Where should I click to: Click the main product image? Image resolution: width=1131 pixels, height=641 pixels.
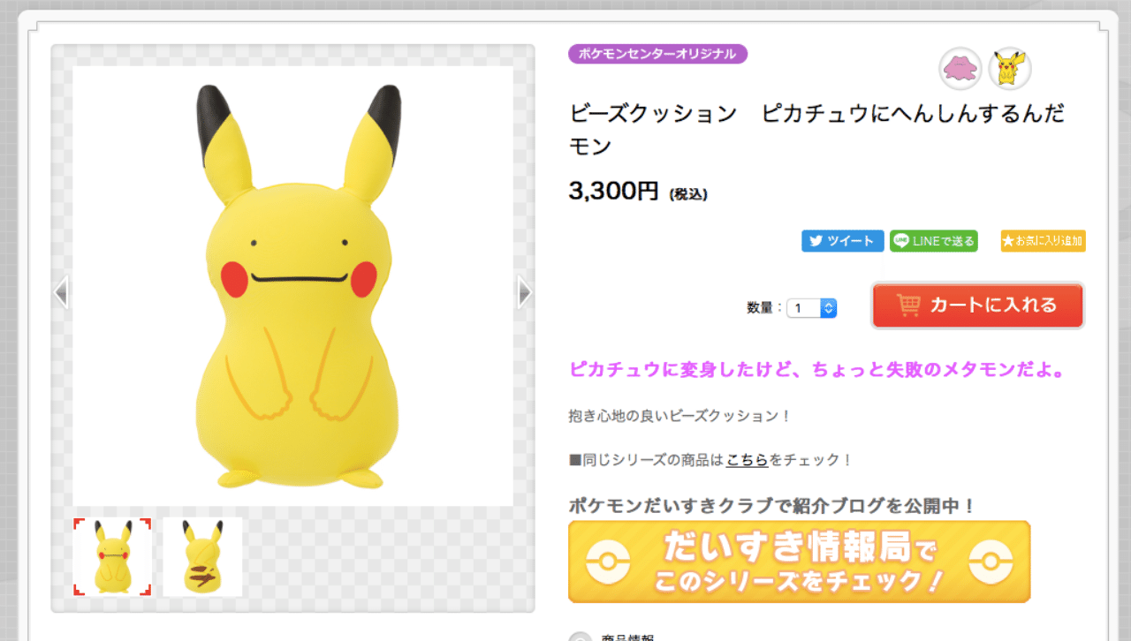293,286
